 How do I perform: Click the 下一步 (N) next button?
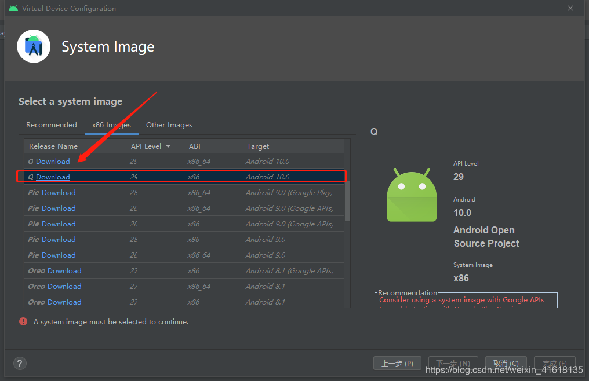point(453,364)
